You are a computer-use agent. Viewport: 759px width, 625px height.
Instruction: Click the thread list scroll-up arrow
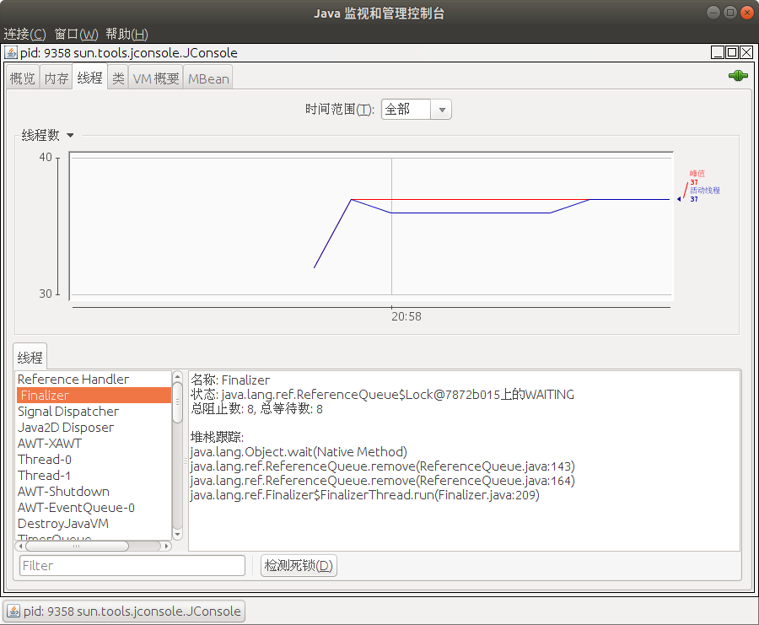177,377
